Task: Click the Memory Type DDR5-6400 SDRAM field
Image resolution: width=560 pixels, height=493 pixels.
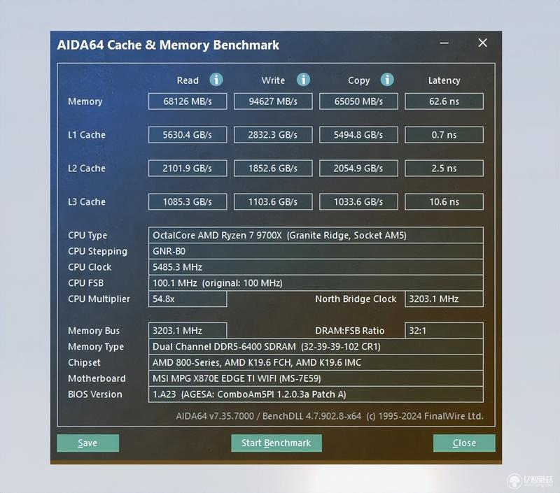Action: pos(316,346)
